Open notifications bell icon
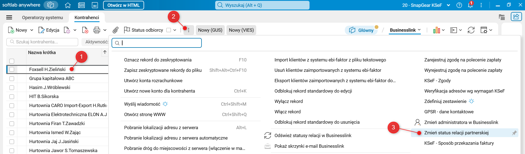The image size is (525, 154). (470, 5)
